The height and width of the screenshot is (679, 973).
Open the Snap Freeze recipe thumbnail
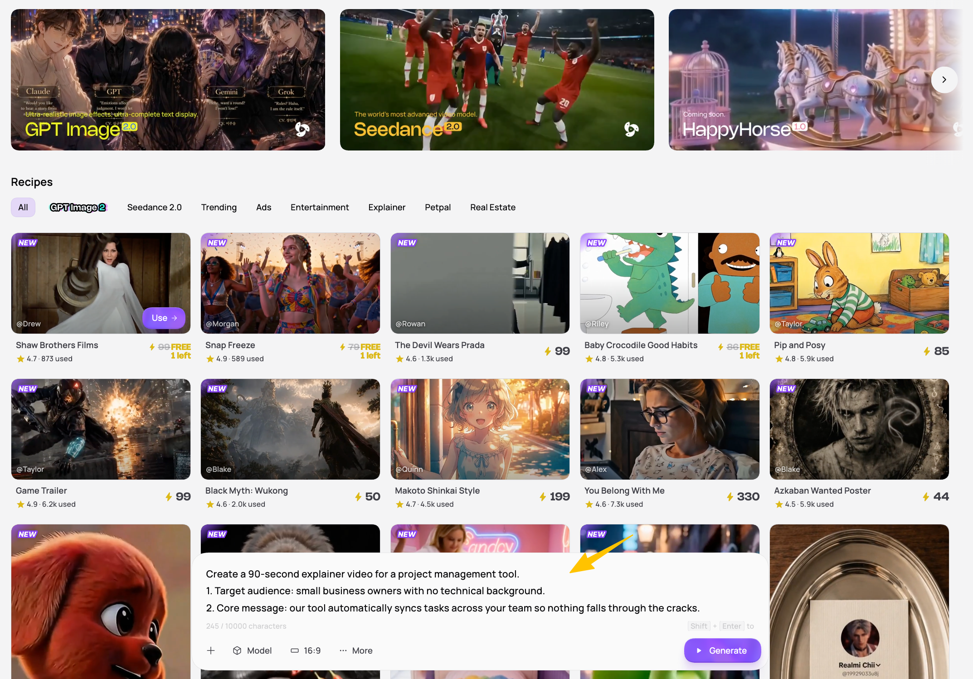(x=290, y=283)
